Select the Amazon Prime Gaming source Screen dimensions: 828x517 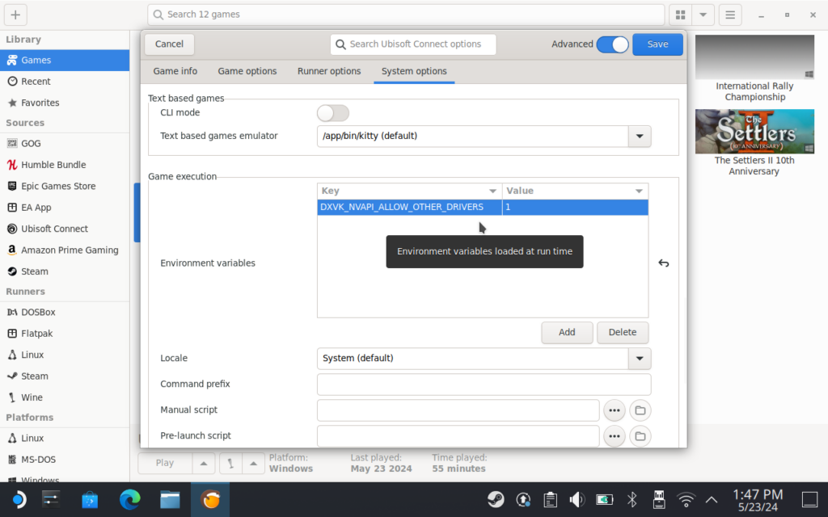(x=65, y=250)
